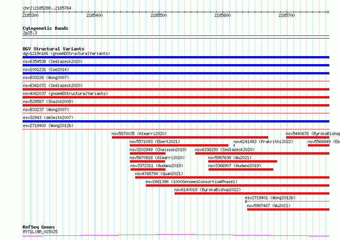The width and height of the screenshot is (340, 240).
Task: Select the nsv5566849 variant label
Action: [324, 142]
